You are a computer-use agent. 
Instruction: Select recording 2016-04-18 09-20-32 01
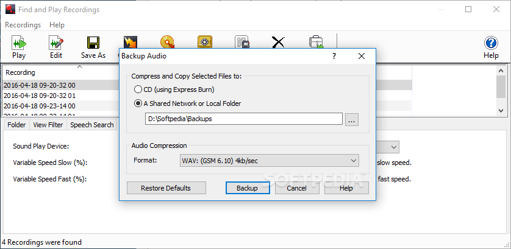(x=40, y=96)
